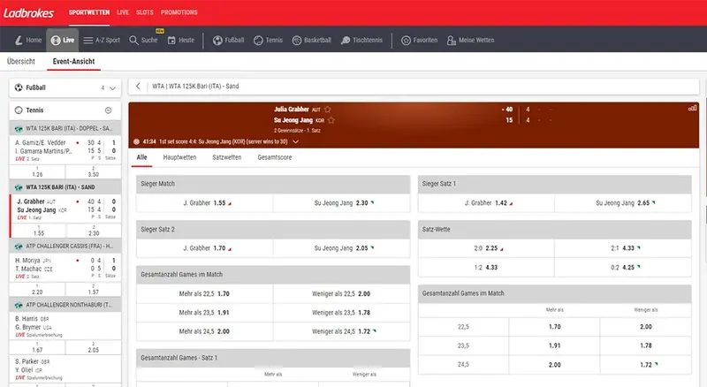Pick Satz-Wette 1:2 at 4.33
Viewport: 707px width, 387px height.
click(x=486, y=268)
